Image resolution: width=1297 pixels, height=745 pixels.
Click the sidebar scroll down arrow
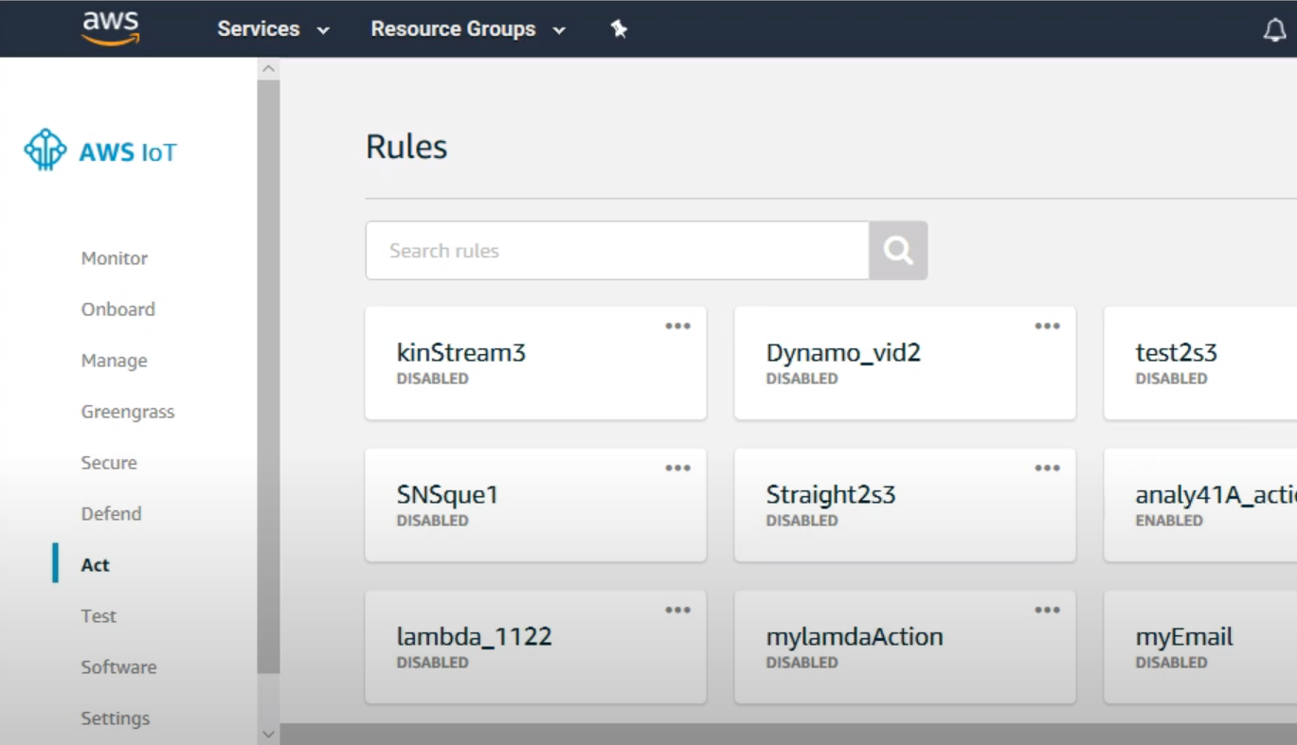pos(268,734)
